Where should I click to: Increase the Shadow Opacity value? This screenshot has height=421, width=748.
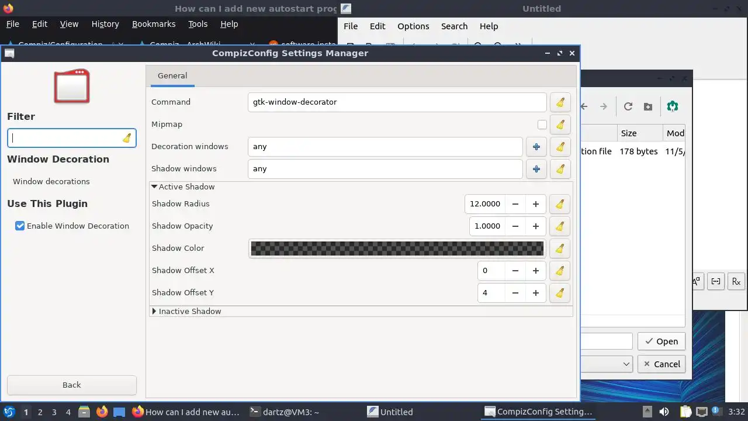[536, 226]
